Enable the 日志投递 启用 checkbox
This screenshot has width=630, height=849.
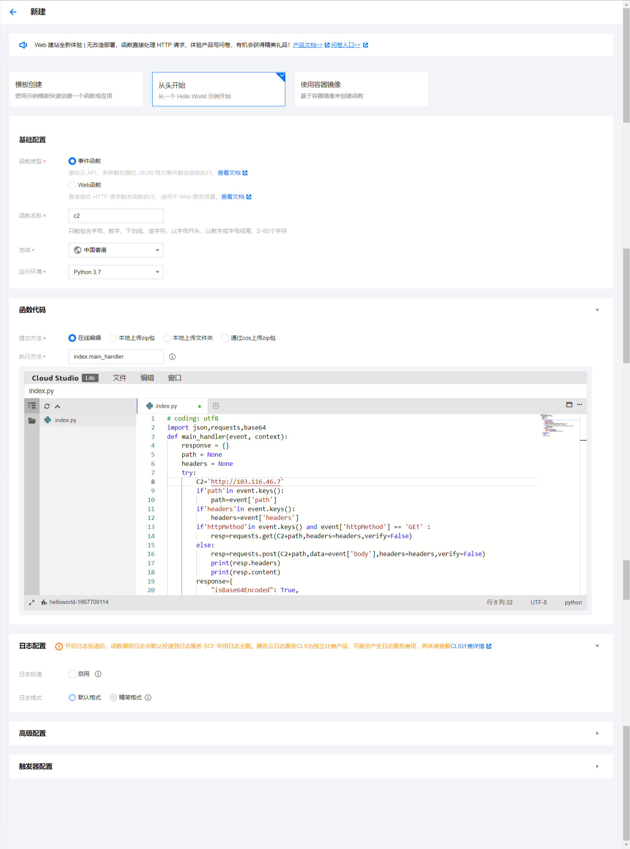(x=72, y=674)
